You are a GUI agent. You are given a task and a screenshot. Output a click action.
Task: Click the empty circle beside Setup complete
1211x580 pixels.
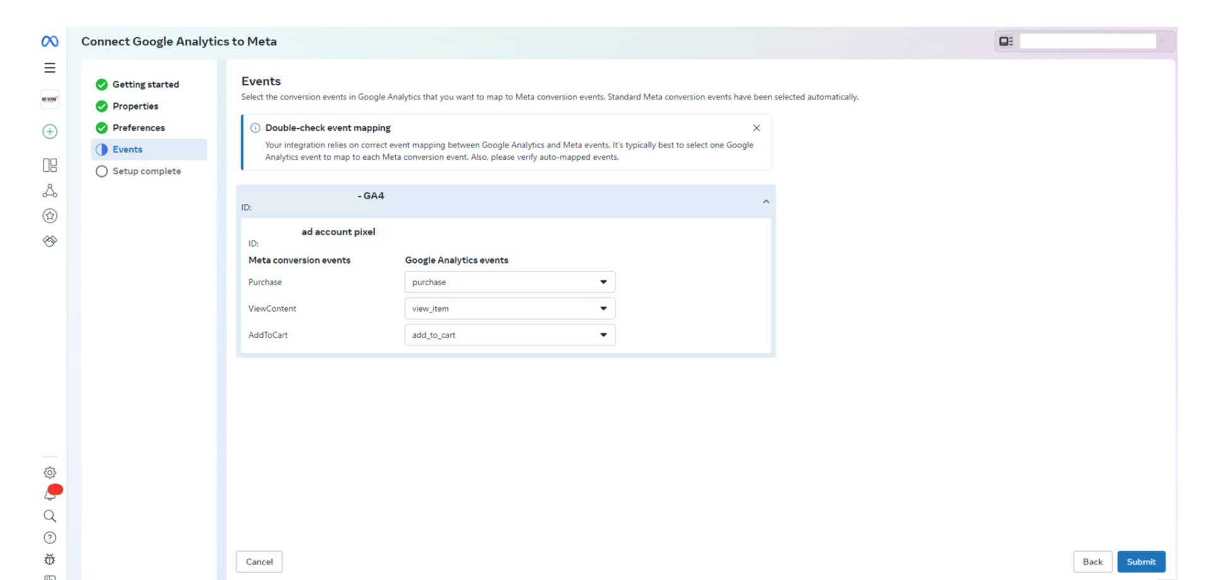[102, 171]
